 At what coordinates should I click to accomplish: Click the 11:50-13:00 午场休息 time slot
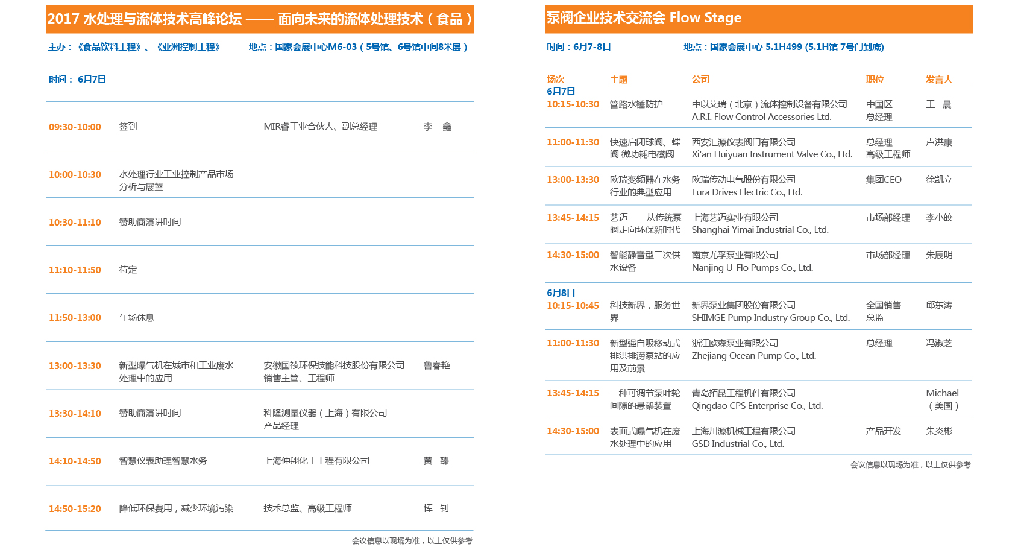coord(75,318)
